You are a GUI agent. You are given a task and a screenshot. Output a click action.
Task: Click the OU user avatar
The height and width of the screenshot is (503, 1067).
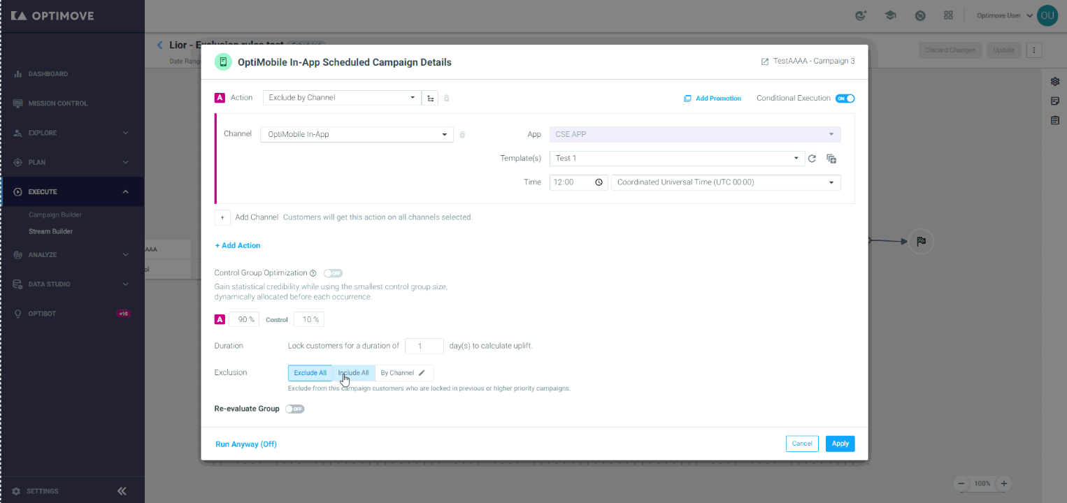click(x=1047, y=15)
